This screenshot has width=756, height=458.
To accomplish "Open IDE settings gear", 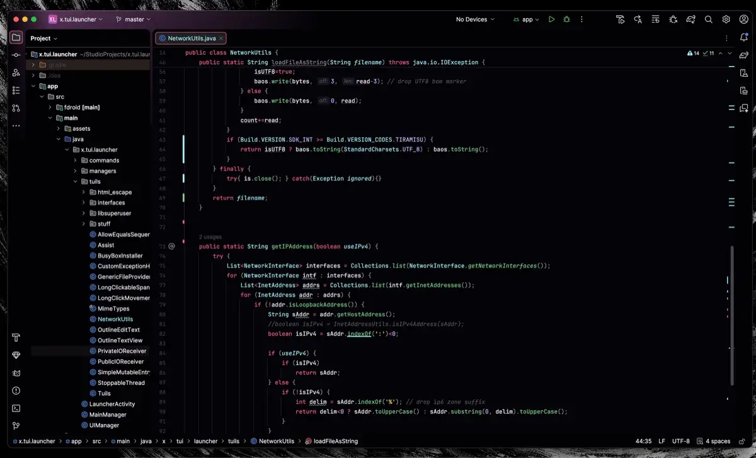I will (726, 20).
